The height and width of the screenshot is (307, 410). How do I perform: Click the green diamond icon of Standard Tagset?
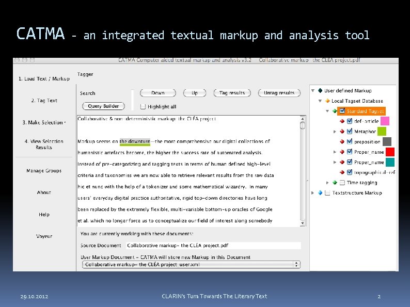[x=335, y=111]
